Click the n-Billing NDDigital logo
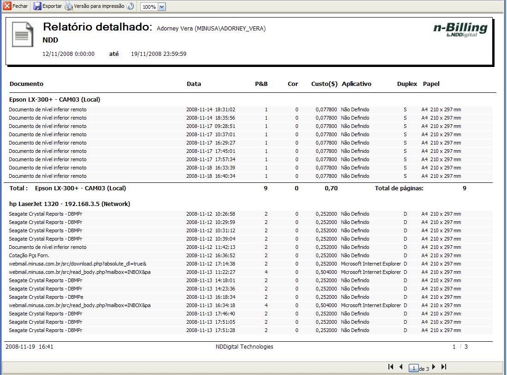 (460, 30)
